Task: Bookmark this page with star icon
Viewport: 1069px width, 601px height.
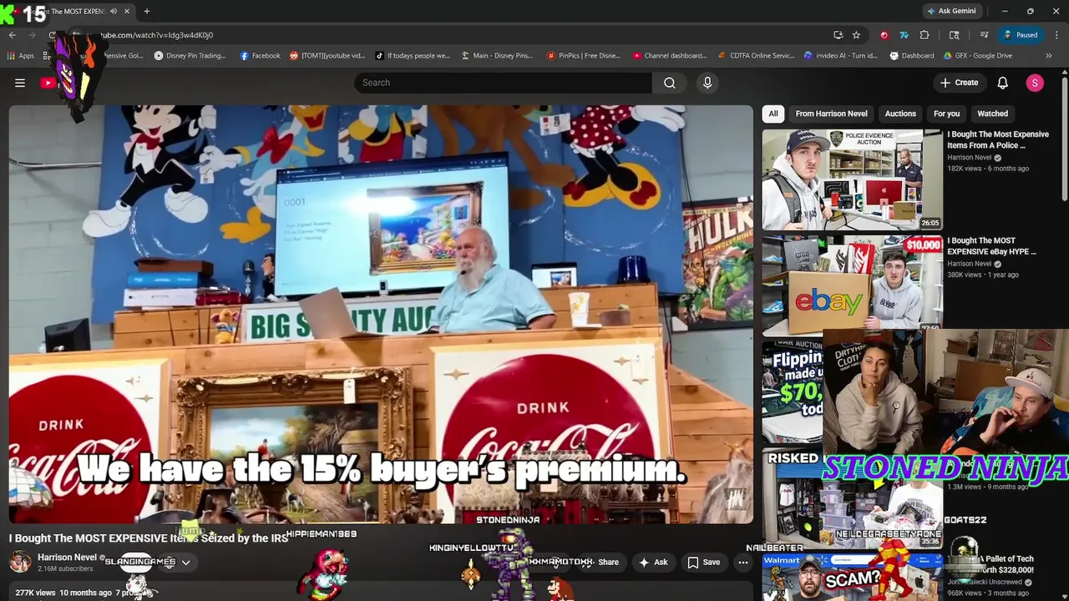Action: coord(856,35)
